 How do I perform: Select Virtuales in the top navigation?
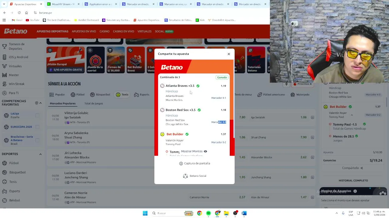pyautogui.click(x=144, y=31)
